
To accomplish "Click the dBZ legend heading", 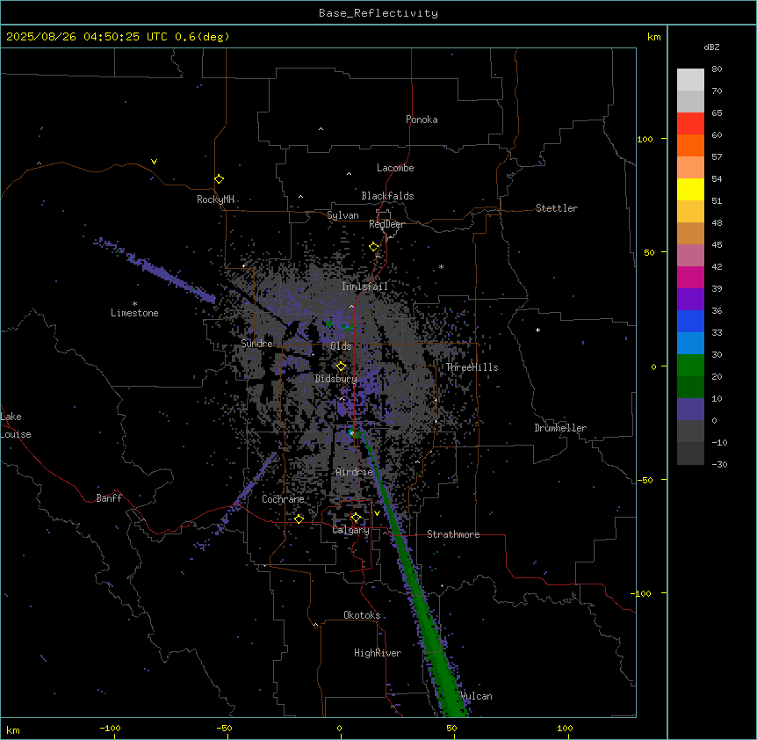I will (711, 47).
